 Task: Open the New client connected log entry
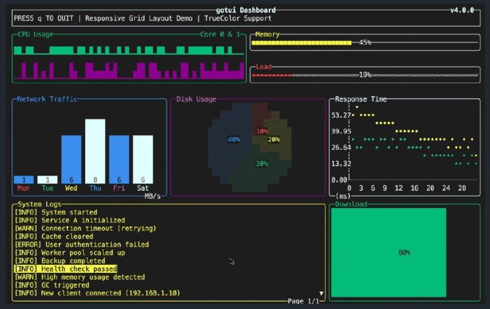[97, 293]
